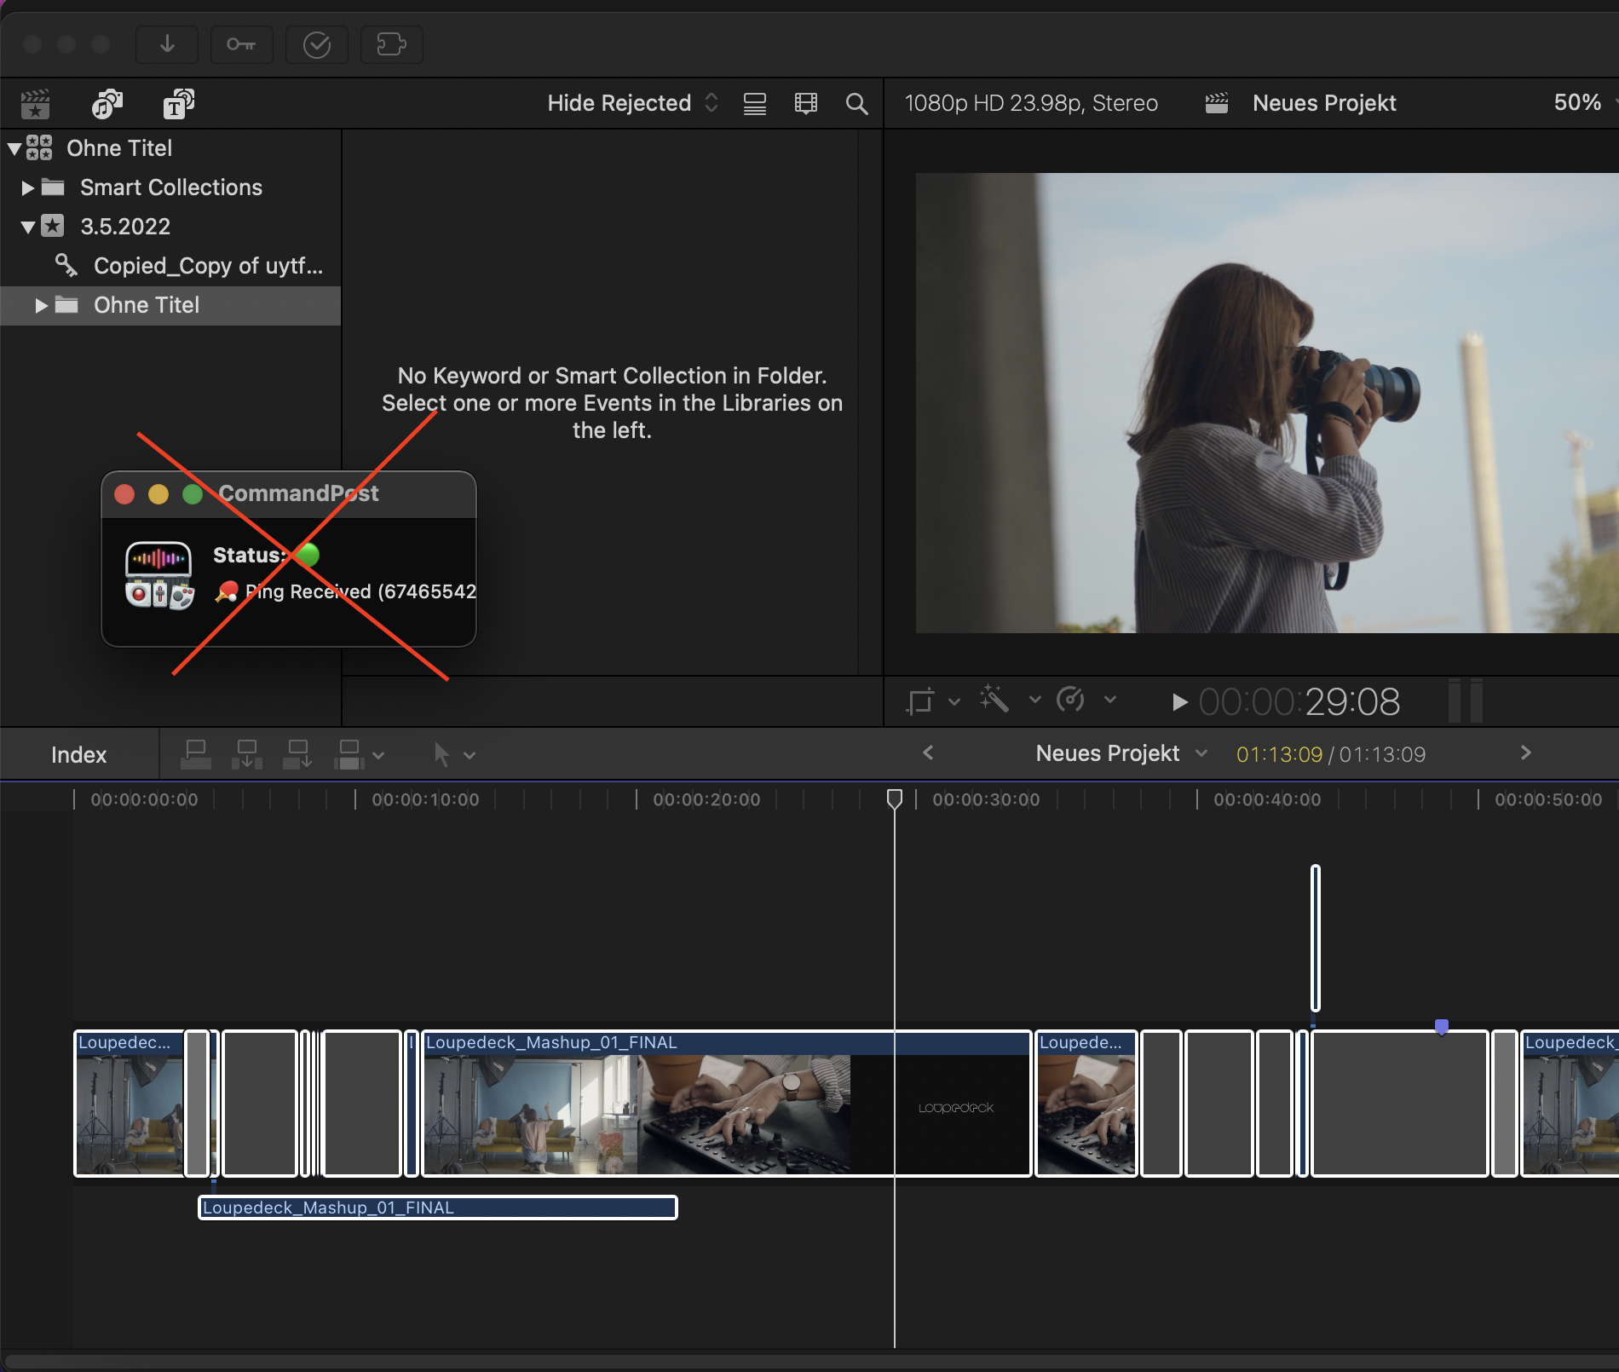Select the connected Loupedeck_Mashup_01_FINAL audio clip
The width and height of the screenshot is (1619, 1372).
point(438,1208)
